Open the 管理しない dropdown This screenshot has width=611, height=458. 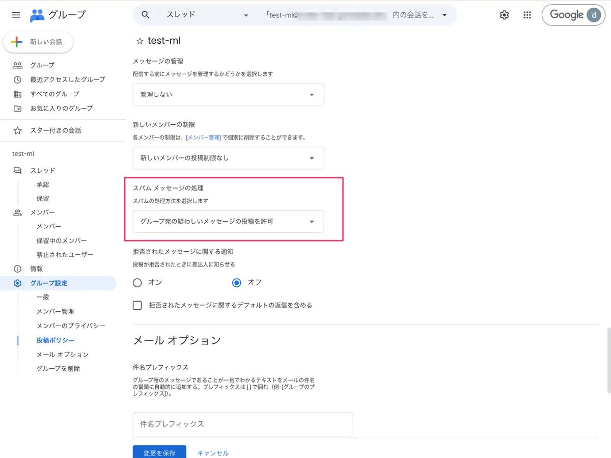point(229,95)
